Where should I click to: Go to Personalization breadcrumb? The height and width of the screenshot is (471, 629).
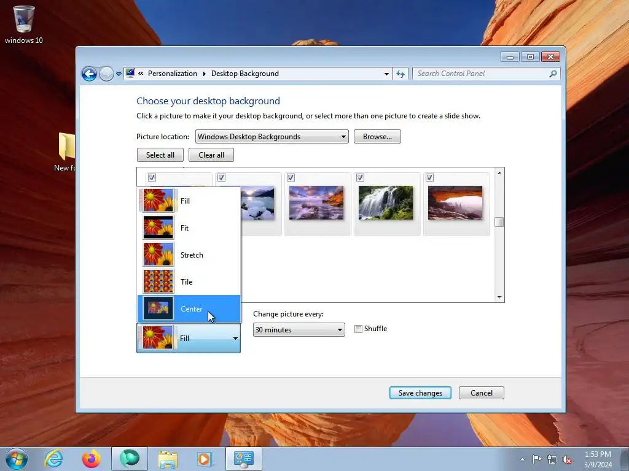(x=173, y=74)
